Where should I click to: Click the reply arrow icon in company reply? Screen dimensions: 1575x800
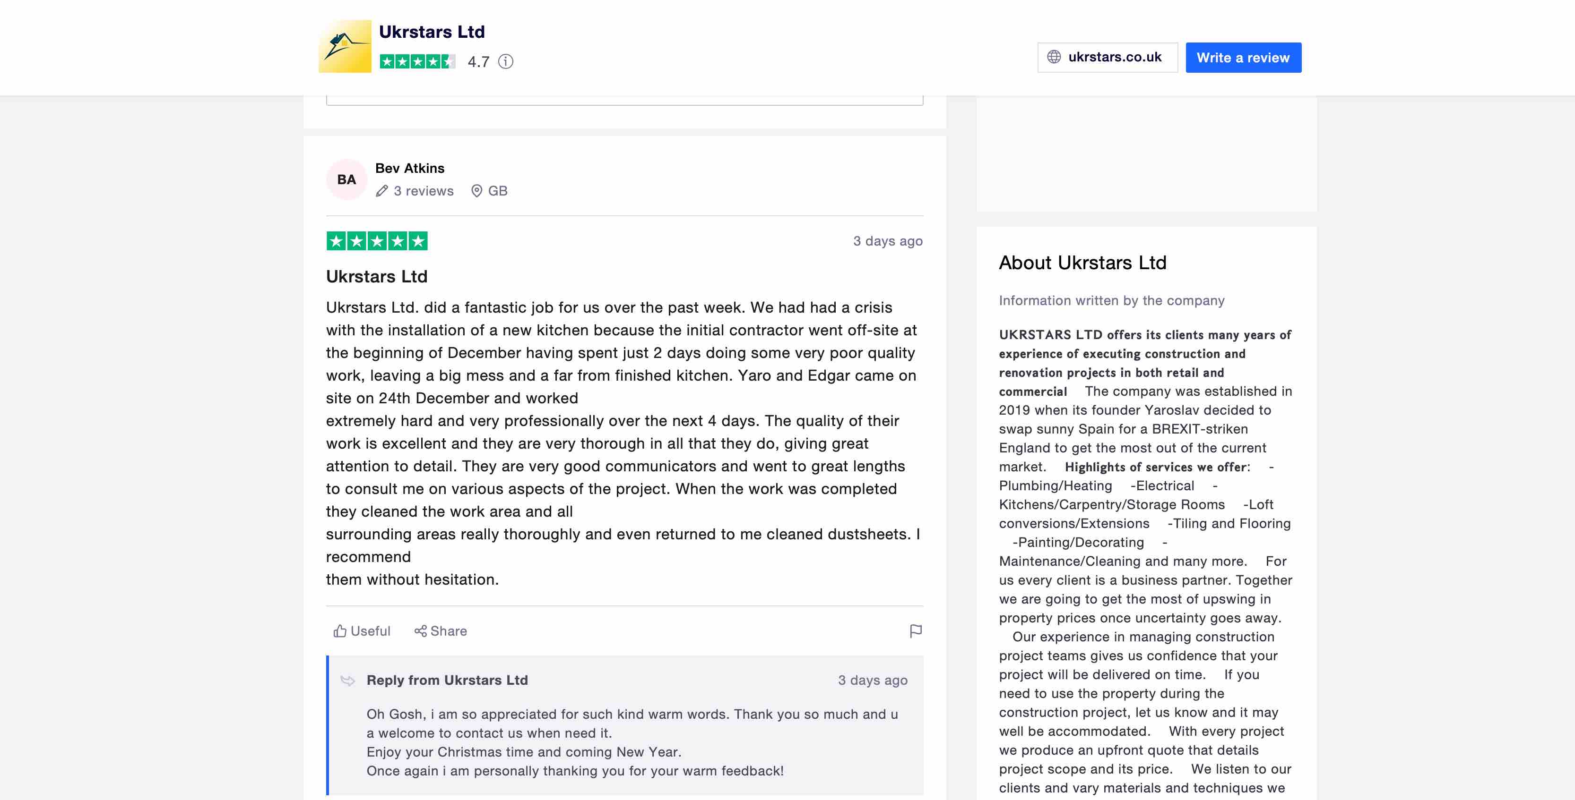click(347, 681)
